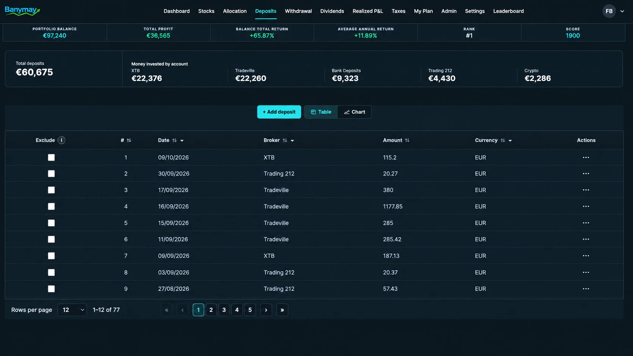Open actions menu for the 03/09/2026 deposit
Viewport: 633px width, 356px height.
(586, 272)
